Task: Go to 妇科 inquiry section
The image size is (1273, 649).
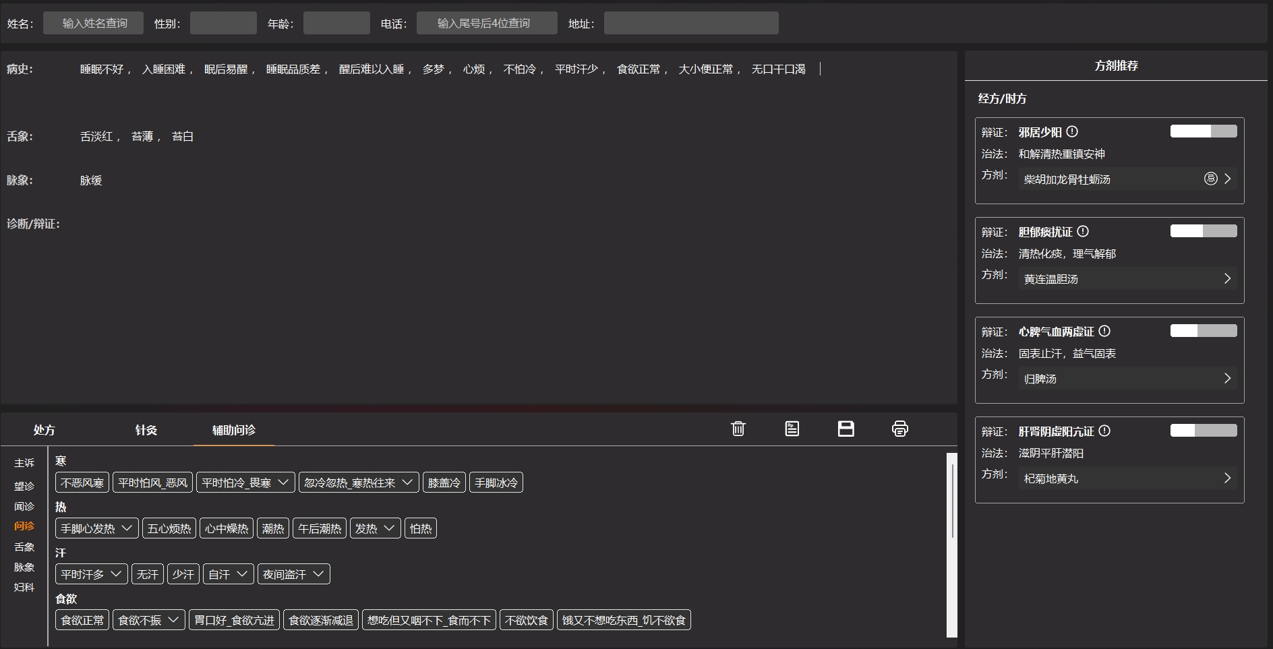Action: [x=24, y=587]
